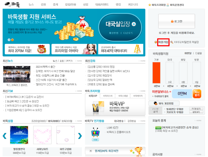
Task: Click the orange 기본 bonus bar
Action: [x=156, y=73]
